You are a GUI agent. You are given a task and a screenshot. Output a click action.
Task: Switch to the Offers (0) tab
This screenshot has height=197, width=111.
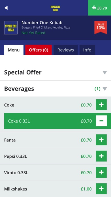click(x=39, y=50)
